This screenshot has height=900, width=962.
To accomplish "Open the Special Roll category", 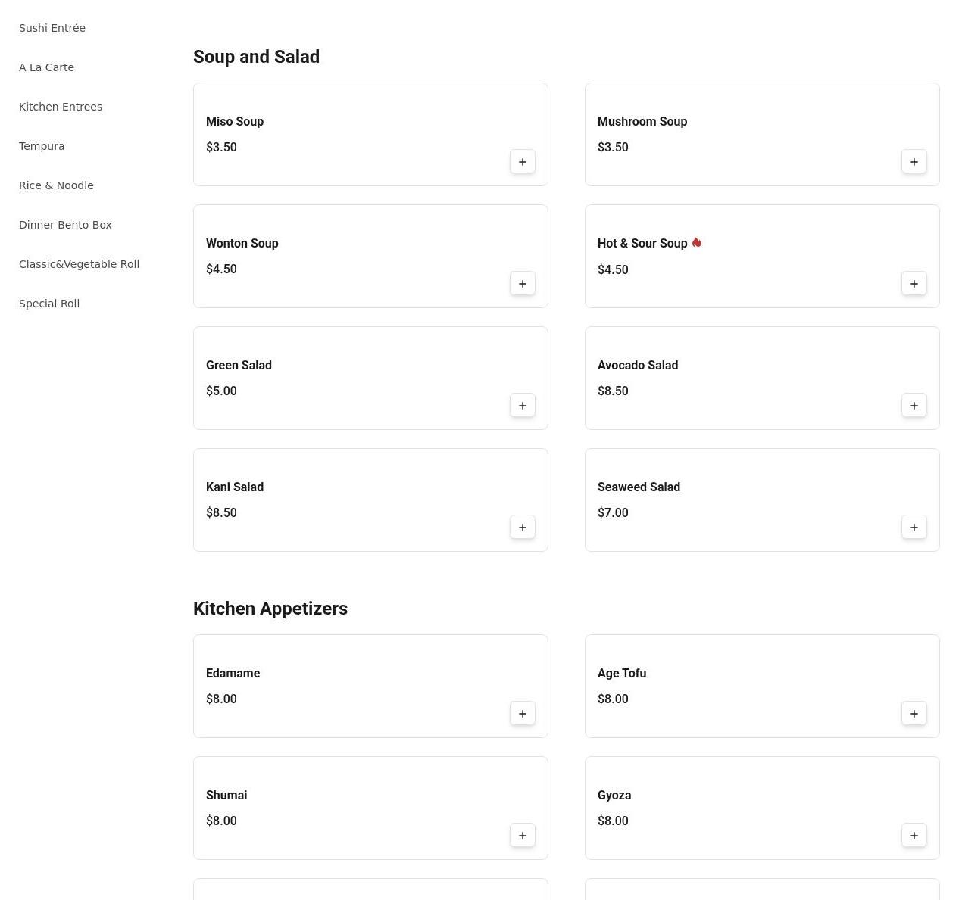I will pyautogui.click(x=49, y=304).
